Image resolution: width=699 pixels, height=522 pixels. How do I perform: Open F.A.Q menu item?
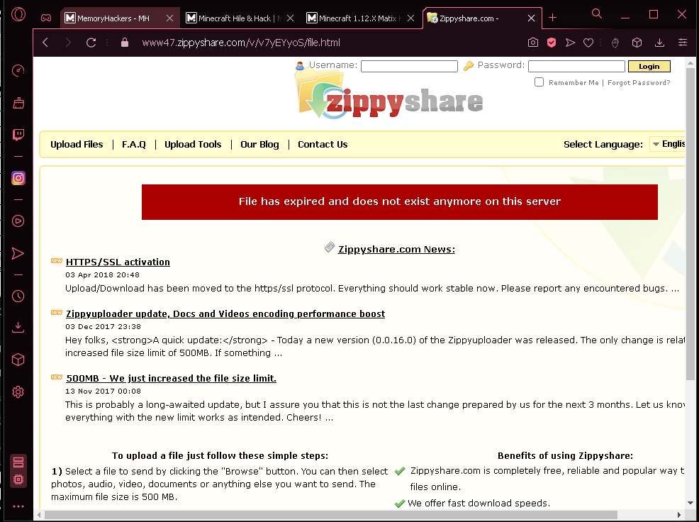(x=134, y=144)
